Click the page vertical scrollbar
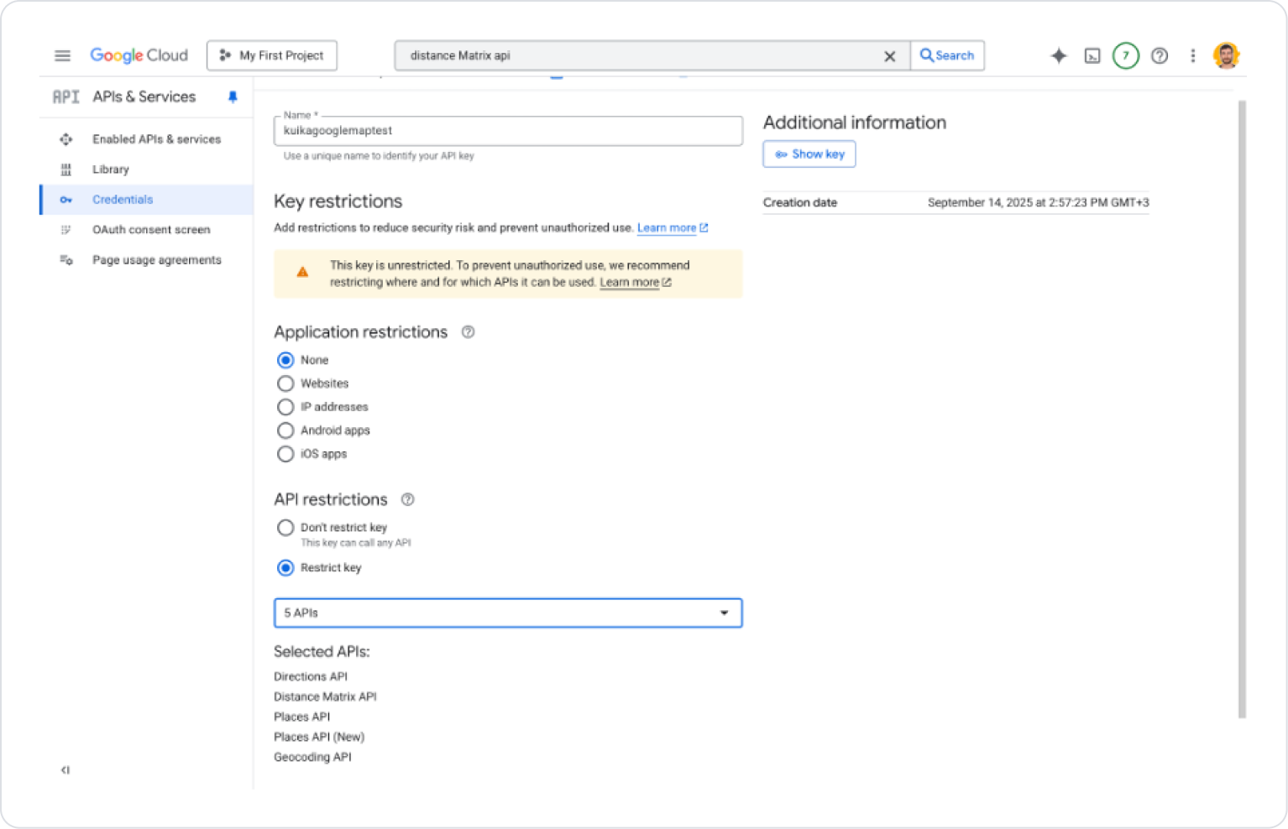The width and height of the screenshot is (1288, 829). point(1242,409)
